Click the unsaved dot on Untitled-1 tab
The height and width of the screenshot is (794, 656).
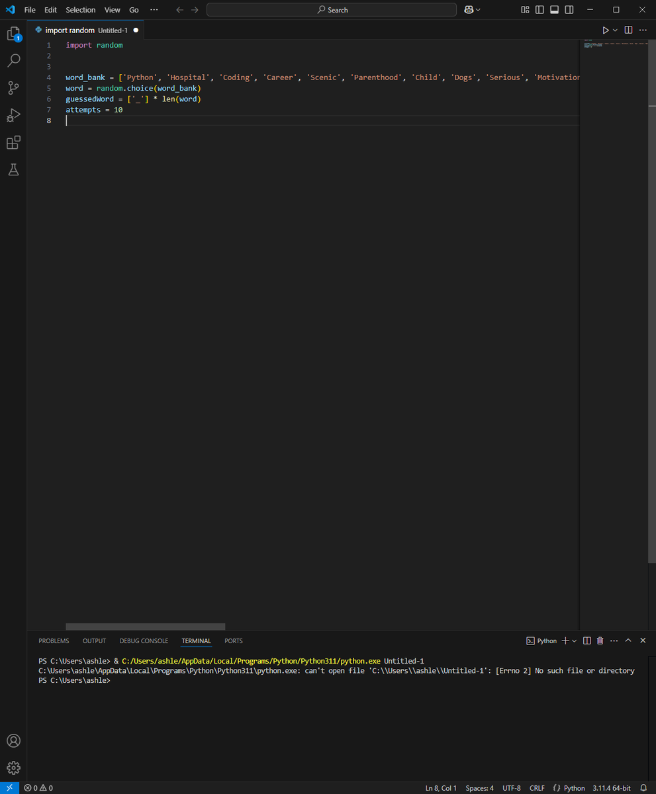136,30
